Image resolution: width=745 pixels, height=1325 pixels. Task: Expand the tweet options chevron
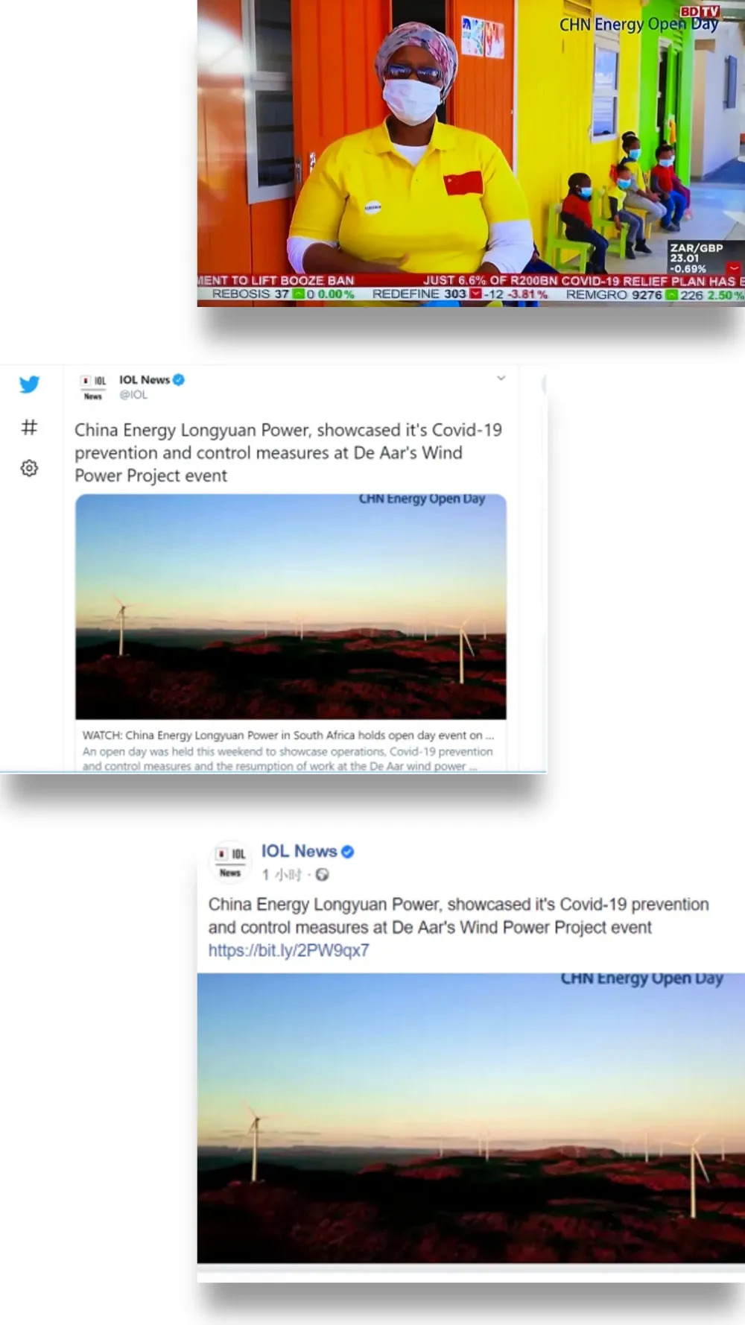coord(501,378)
